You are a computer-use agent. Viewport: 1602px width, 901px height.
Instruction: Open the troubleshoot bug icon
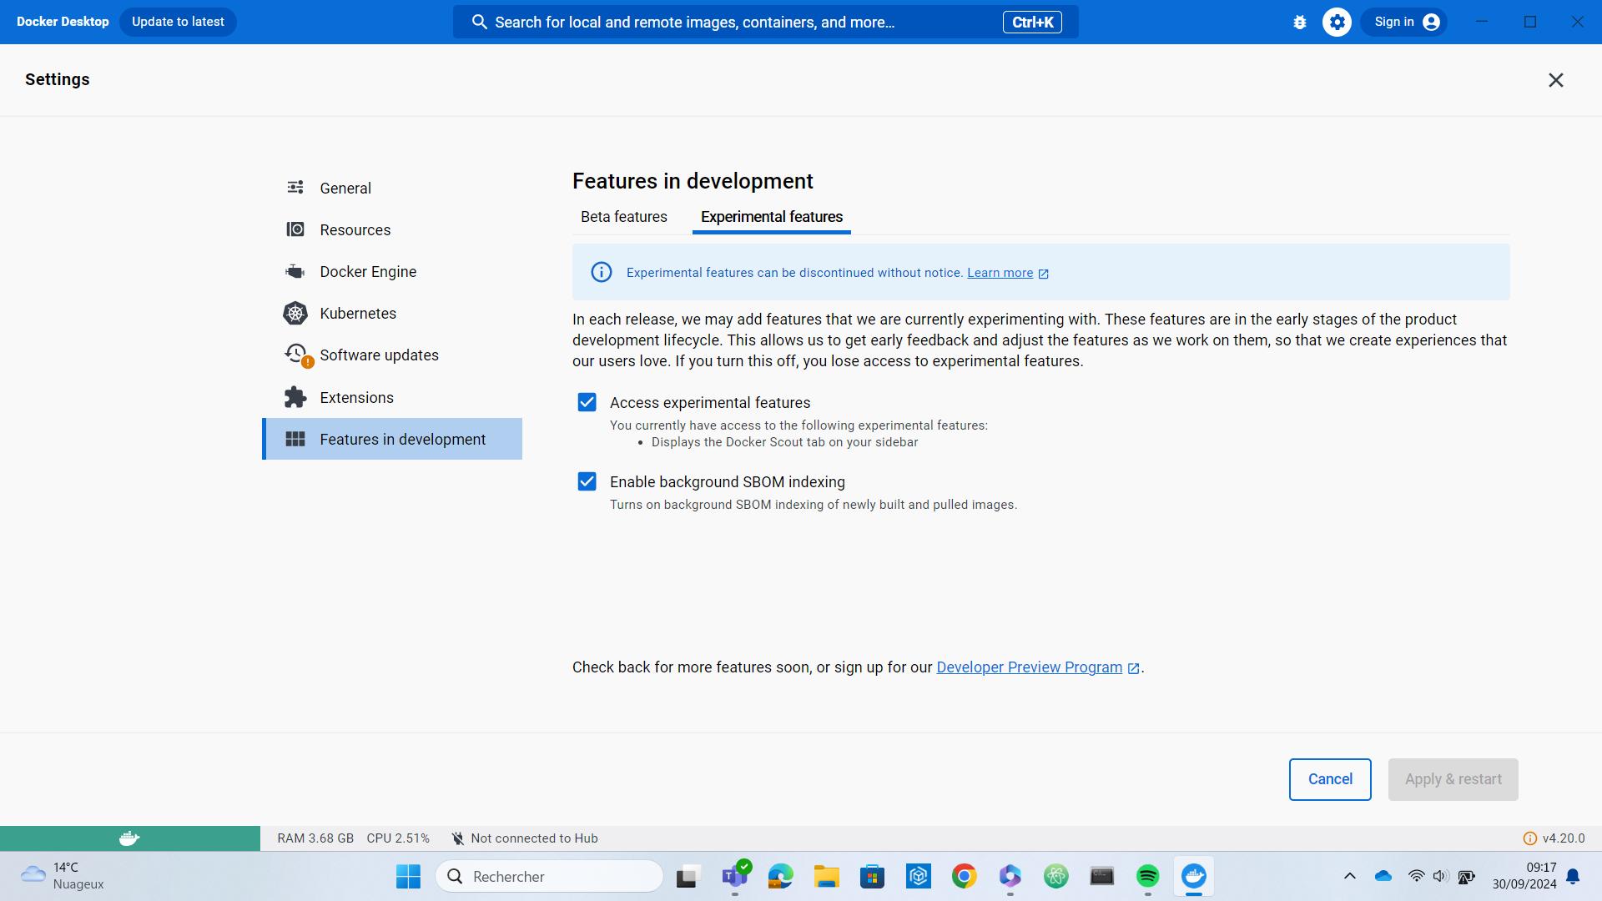point(1299,23)
